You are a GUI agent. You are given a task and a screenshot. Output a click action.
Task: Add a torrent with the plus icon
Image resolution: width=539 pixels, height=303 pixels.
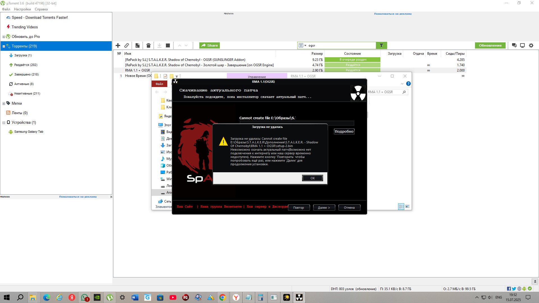click(x=118, y=45)
